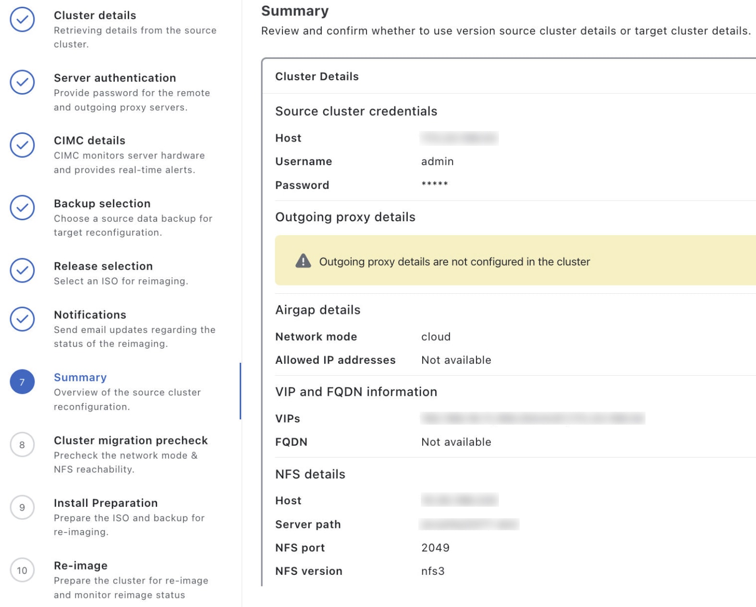The image size is (756, 607).
Task: Click the Cluster details completed checkmark icon
Action: 22,20
